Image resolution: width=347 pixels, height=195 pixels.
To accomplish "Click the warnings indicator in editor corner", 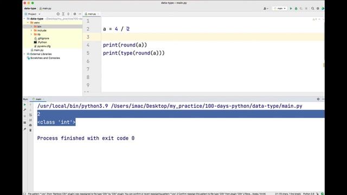I will pyautogui.click(x=315, y=19).
